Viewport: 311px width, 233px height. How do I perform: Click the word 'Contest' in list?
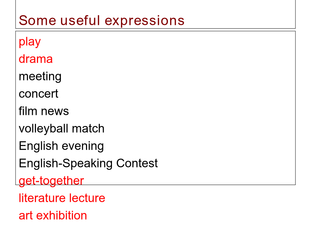pos(137,163)
